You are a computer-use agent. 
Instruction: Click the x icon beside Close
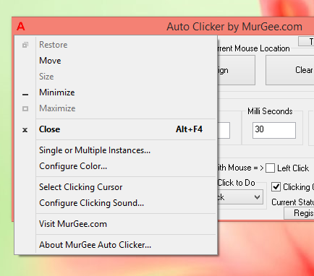coord(25,130)
